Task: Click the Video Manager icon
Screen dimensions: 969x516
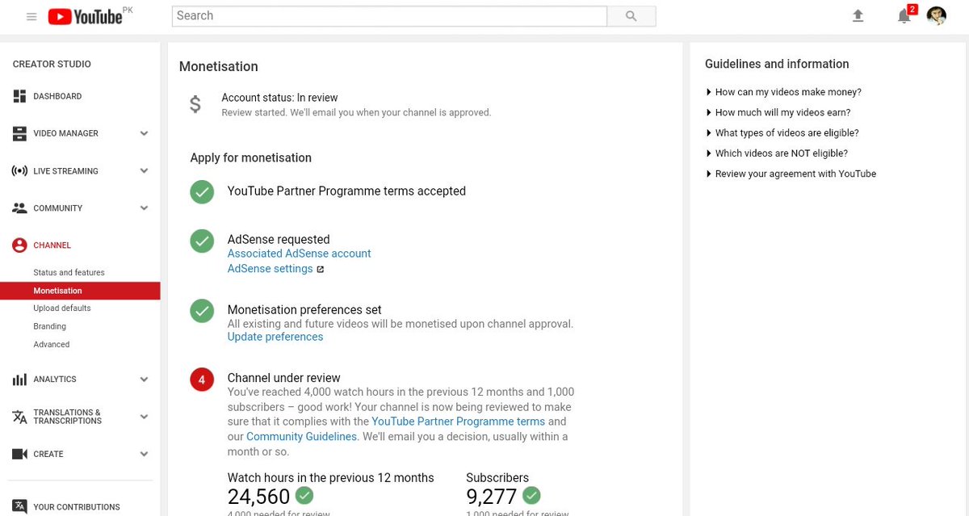Action: 20,133
